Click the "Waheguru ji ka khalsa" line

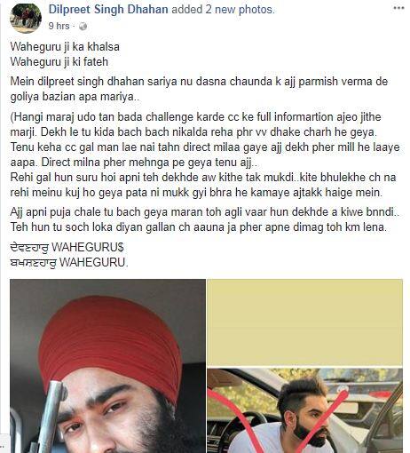pyautogui.click(x=65, y=47)
